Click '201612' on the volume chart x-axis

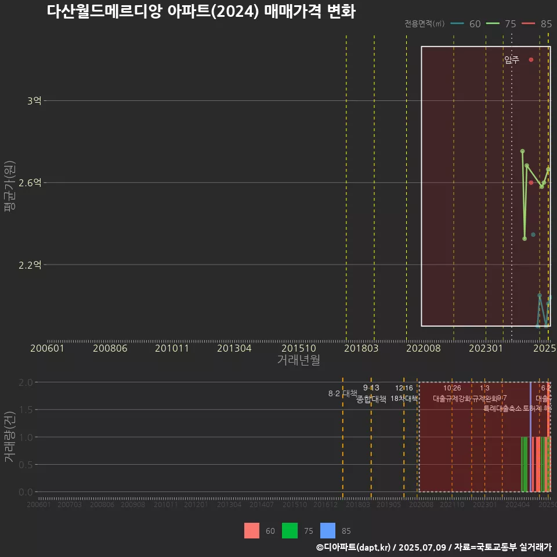325,504
